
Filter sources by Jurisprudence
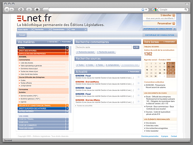(x=113, y=65)
